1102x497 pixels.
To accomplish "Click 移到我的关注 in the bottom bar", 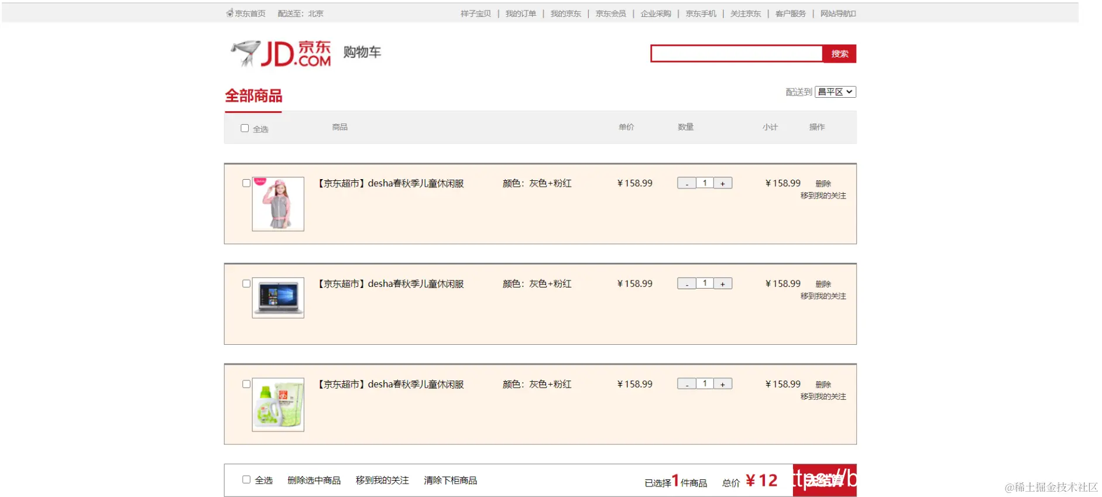I will (382, 480).
